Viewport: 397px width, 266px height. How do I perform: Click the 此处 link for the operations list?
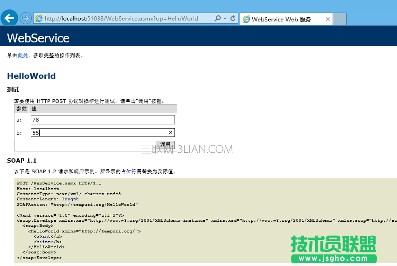pos(22,55)
